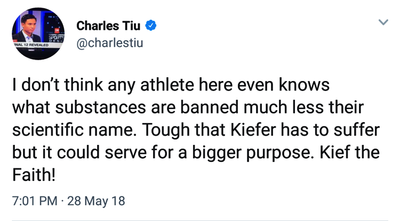This screenshot has width=400, height=221.
Task: Click the word 'substances' in the tweet
Action: 100,107
